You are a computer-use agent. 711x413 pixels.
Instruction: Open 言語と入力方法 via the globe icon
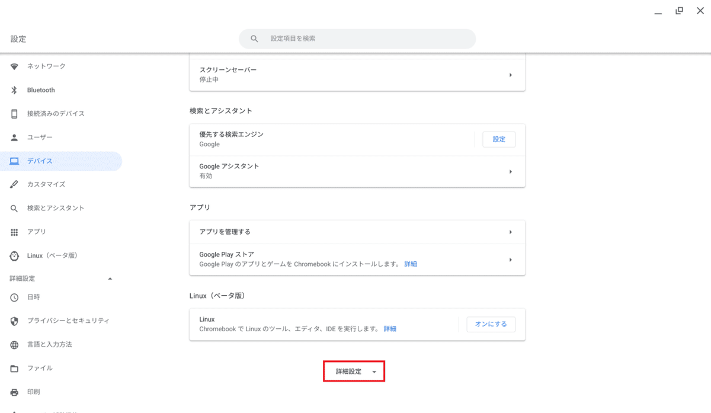click(14, 344)
